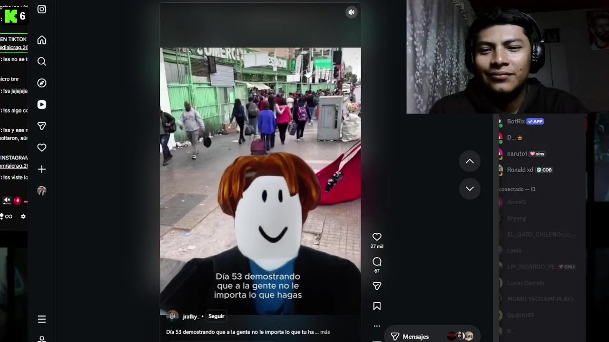Select Lucas Garrido in member list

pos(526,283)
